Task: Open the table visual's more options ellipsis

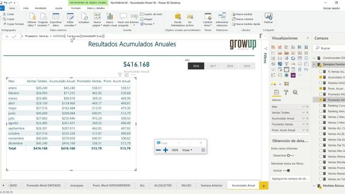Action: click(x=133, y=75)
